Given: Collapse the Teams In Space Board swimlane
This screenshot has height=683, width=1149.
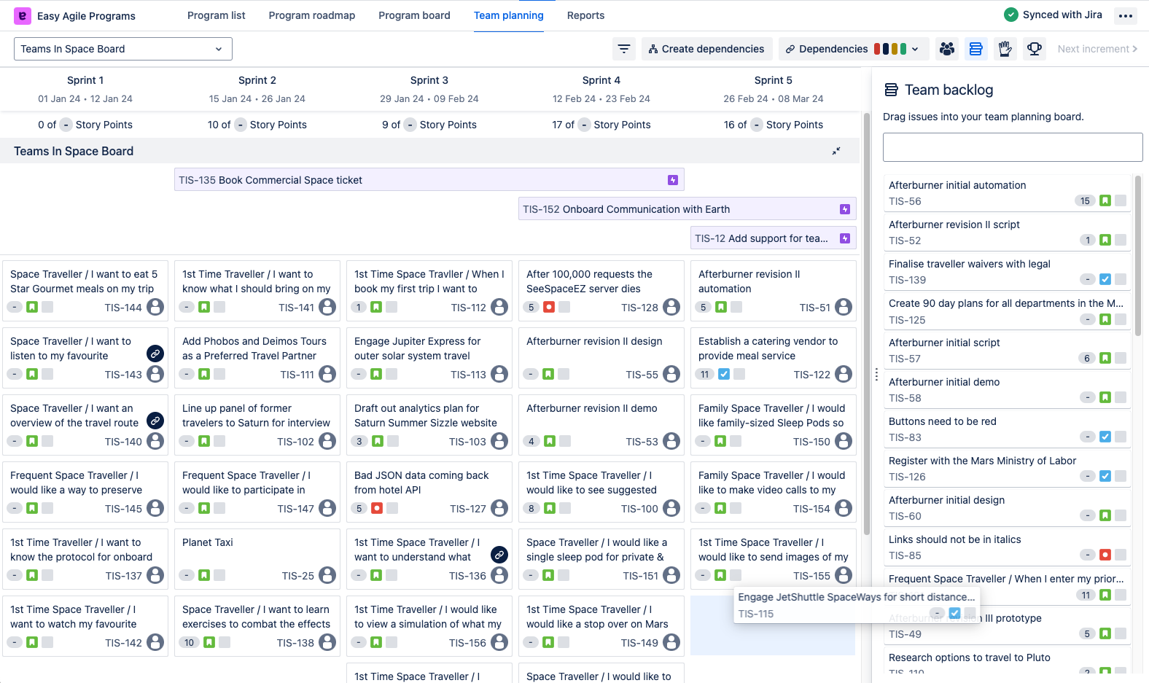Looking at the screenshot, I should 836,151.
